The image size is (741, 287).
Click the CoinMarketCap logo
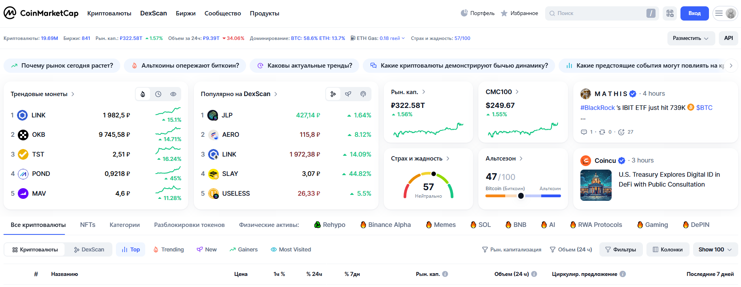click(x=41, y=13)
